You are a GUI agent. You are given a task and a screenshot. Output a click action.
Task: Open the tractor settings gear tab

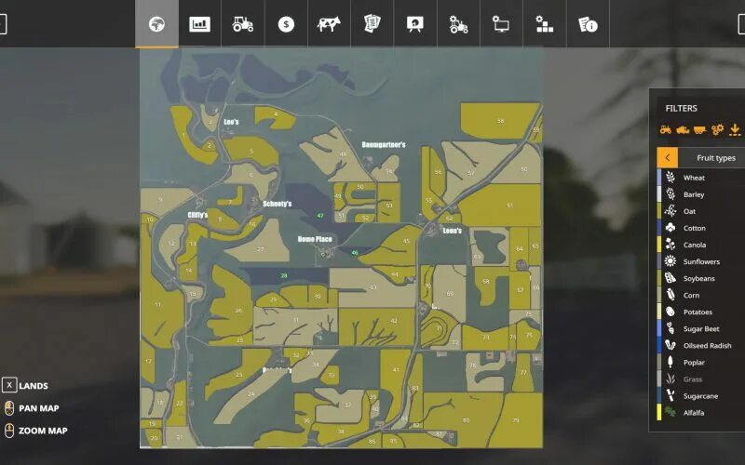(x=458, y=24)
